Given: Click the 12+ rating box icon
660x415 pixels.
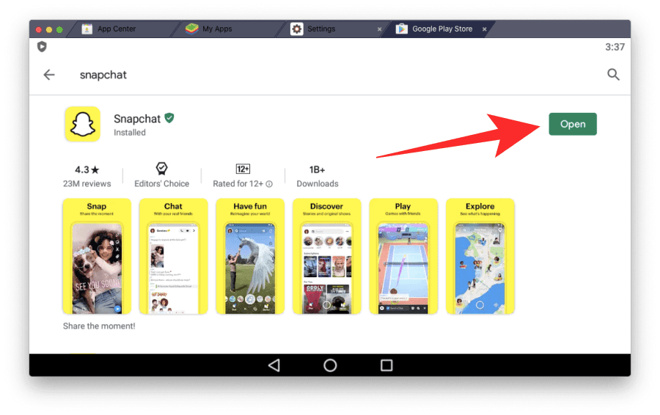Looking at the screenshot, I should tap(243, 169).
